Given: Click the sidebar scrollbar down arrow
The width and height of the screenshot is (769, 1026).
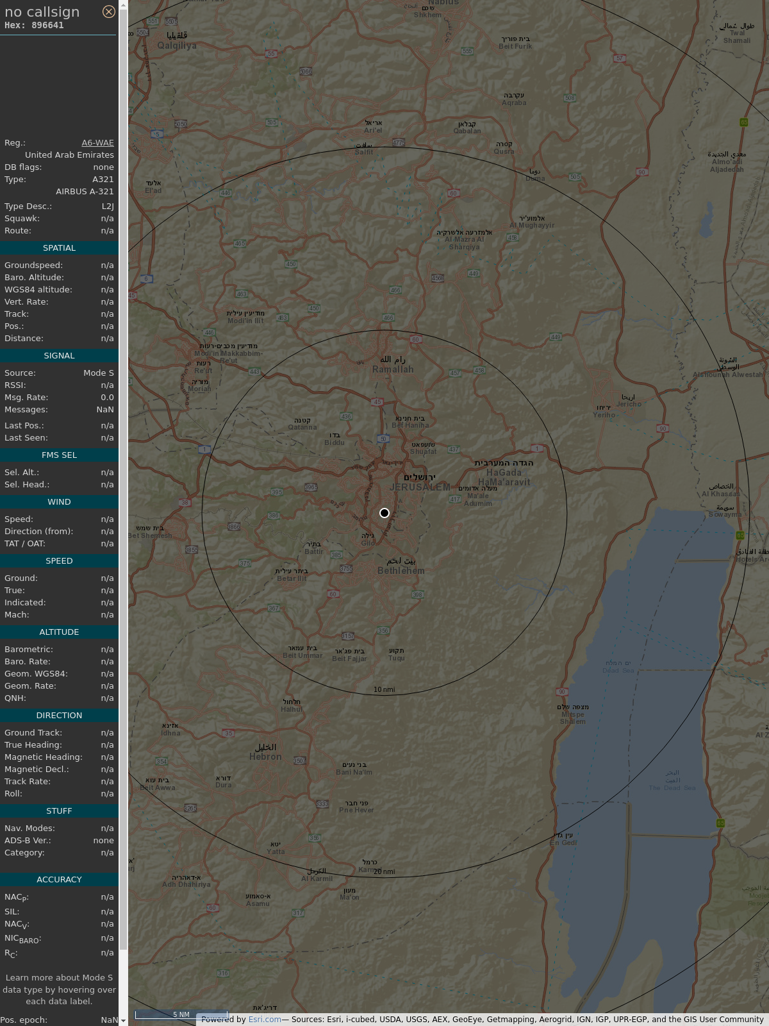Looking at the screenshot, I should pyautogui.click(x=123, y=1021).
